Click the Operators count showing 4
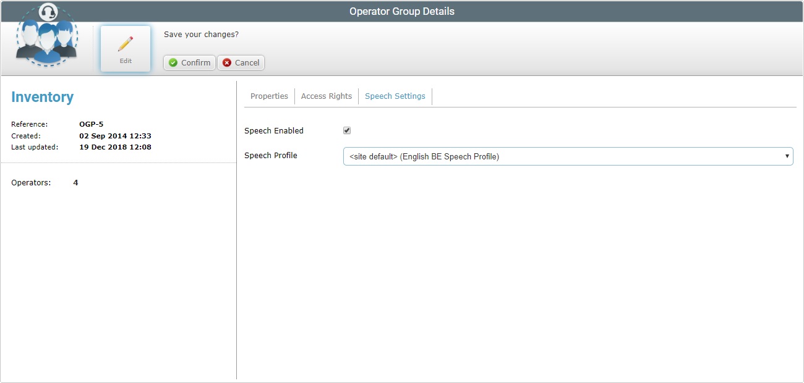804x383 pixels. point(75,182)
